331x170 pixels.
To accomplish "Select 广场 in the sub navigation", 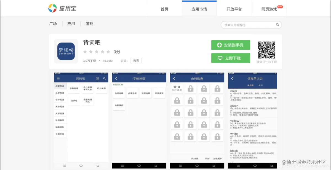I will click(x=53, y=24).
